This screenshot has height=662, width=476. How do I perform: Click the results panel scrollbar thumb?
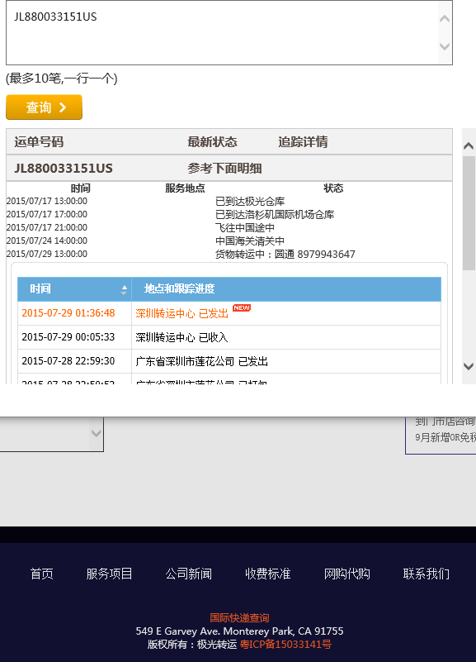[x=469, y=213]
